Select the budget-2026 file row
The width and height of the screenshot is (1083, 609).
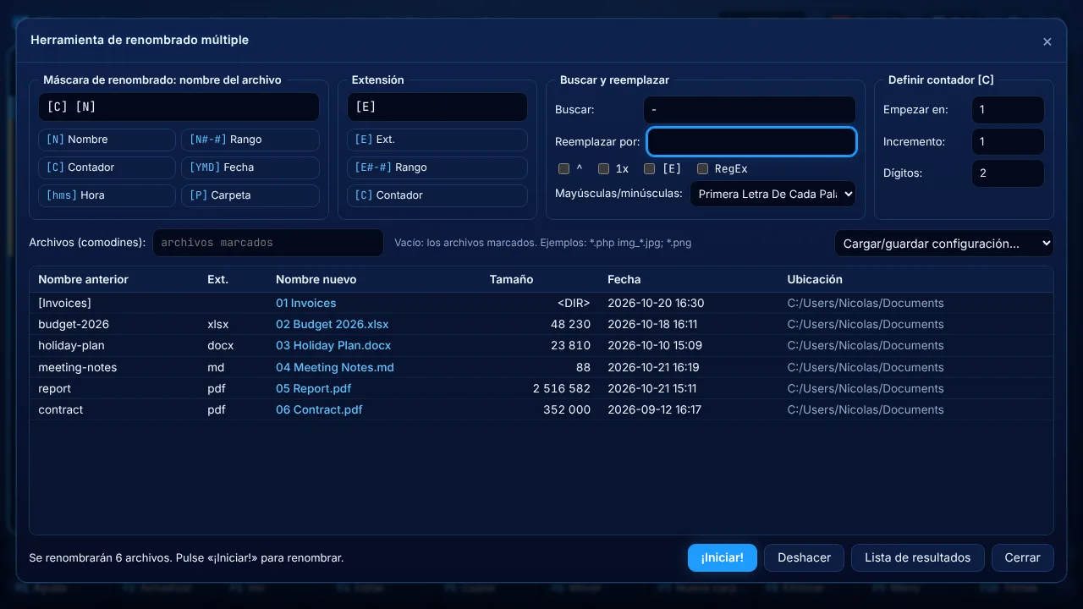click(541, 324)
